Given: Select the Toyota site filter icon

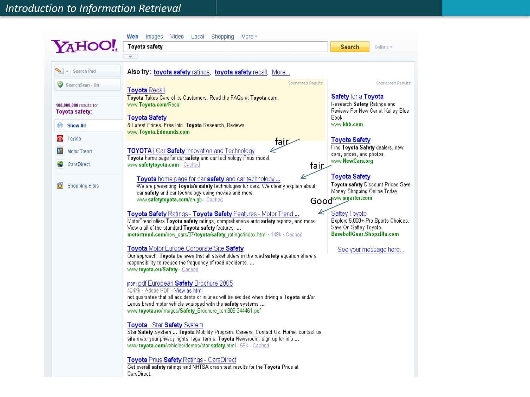Looking at the screenshot, I should tap(60, 139).
